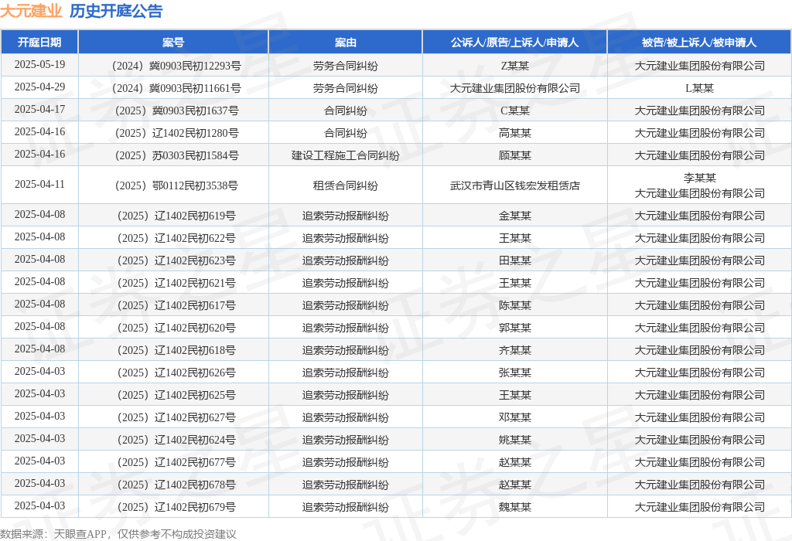This screenshot has height=541, width=792.
Task: Click 租赁合同纠纷 cause cell
Action: pos(346,185)
